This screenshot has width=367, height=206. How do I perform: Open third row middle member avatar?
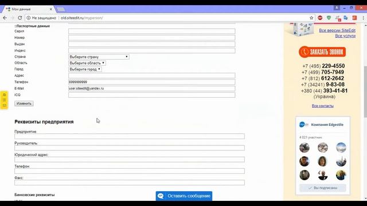point(322,175)
